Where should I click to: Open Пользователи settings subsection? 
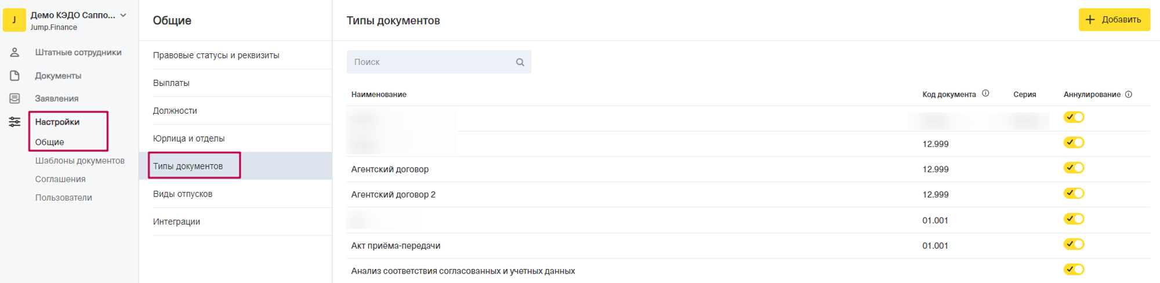[63, 198]
